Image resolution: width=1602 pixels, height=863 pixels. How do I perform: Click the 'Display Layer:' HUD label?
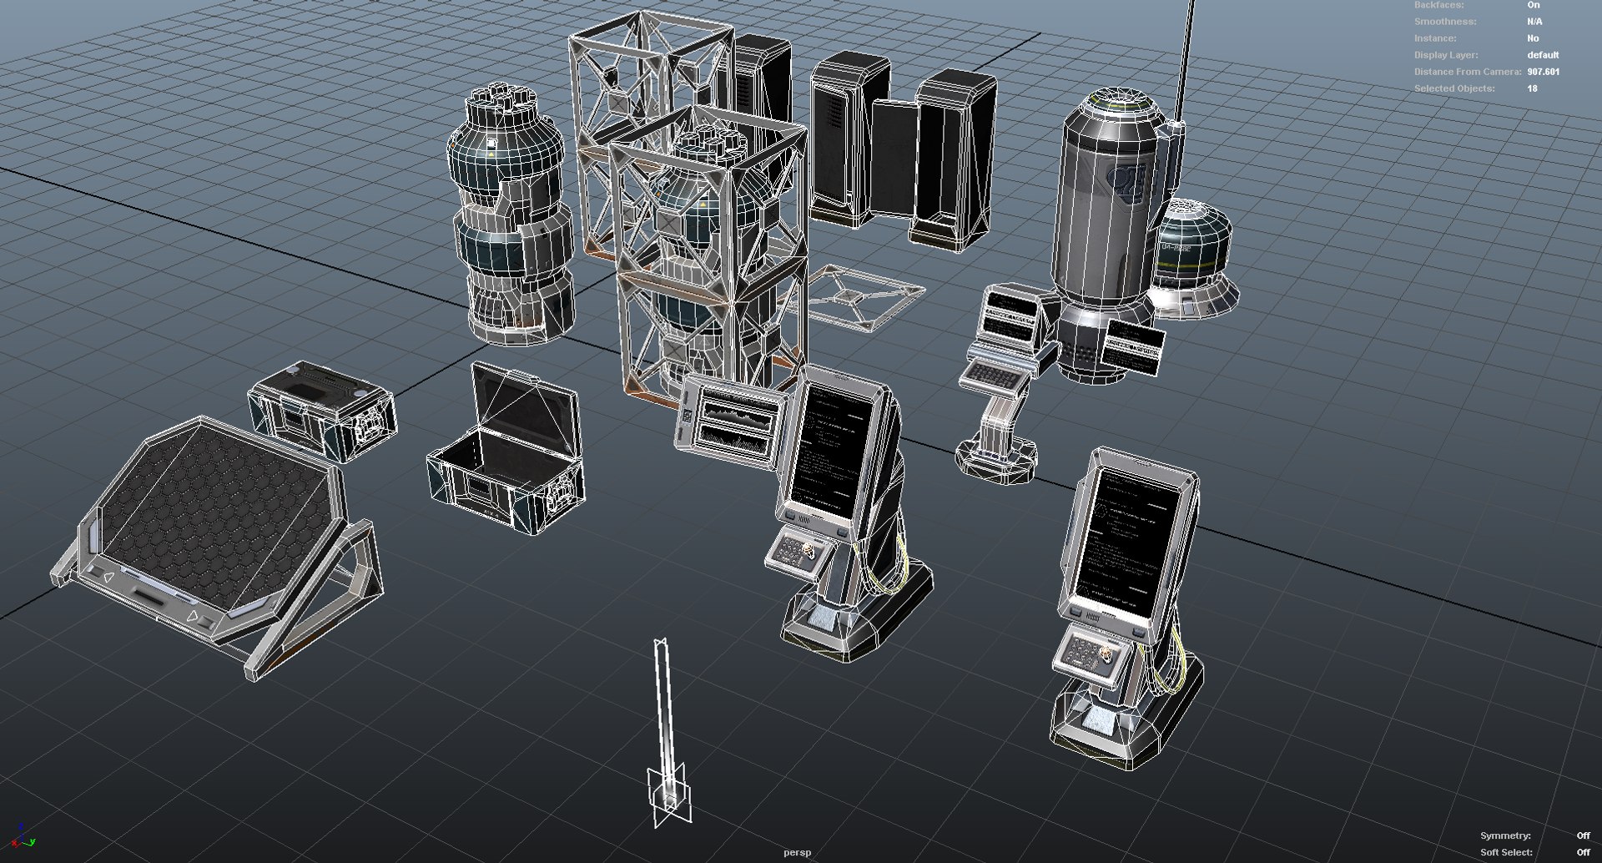pyautogui.click(x=1446, y=55)
